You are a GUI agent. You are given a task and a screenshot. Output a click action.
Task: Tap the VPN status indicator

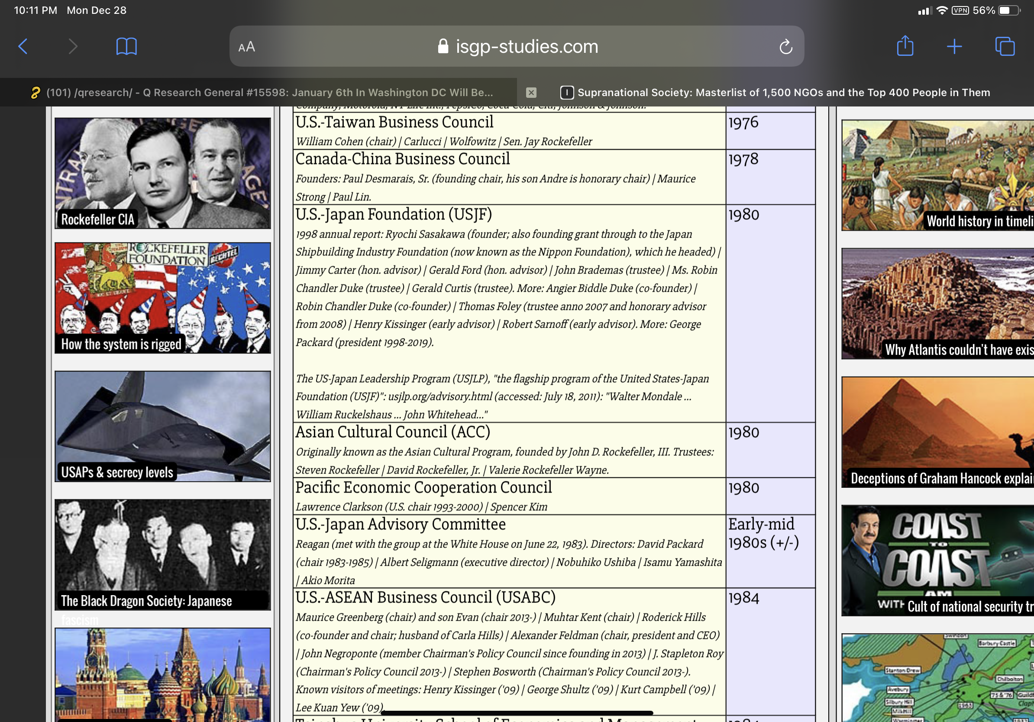(960, 10)
